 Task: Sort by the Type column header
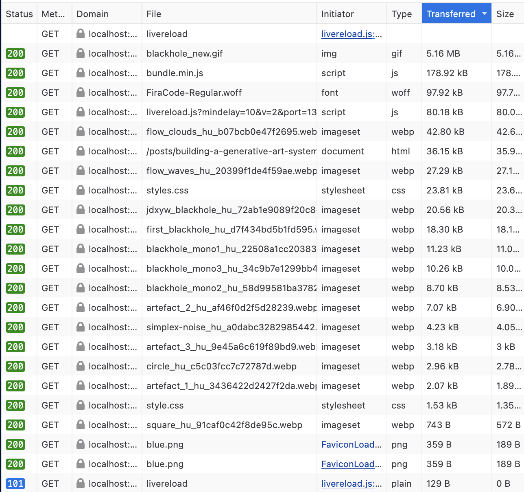[402, 14]
